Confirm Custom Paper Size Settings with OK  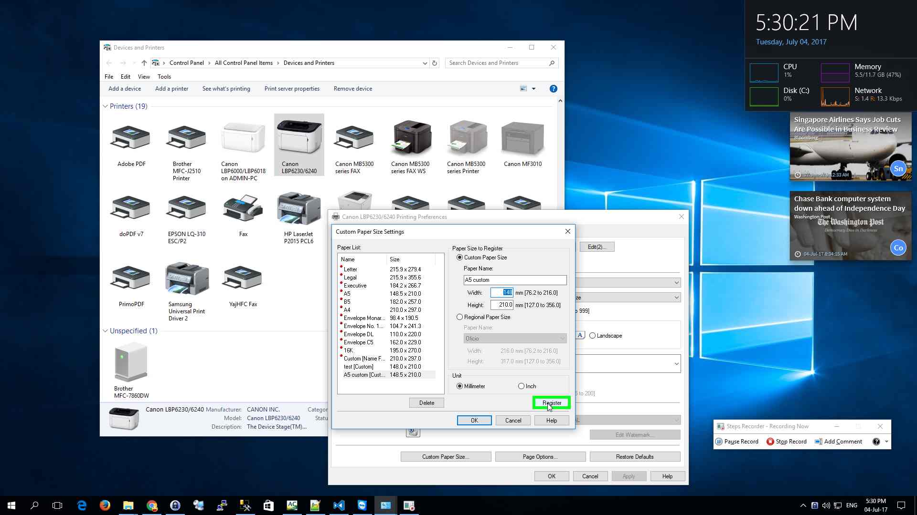(x=474, y=421)
